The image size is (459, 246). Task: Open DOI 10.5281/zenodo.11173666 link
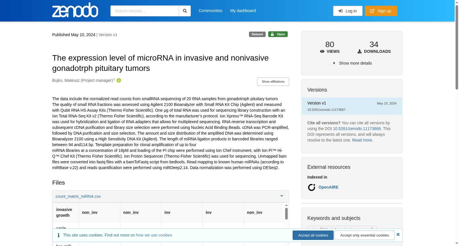(x=357, y=129)
